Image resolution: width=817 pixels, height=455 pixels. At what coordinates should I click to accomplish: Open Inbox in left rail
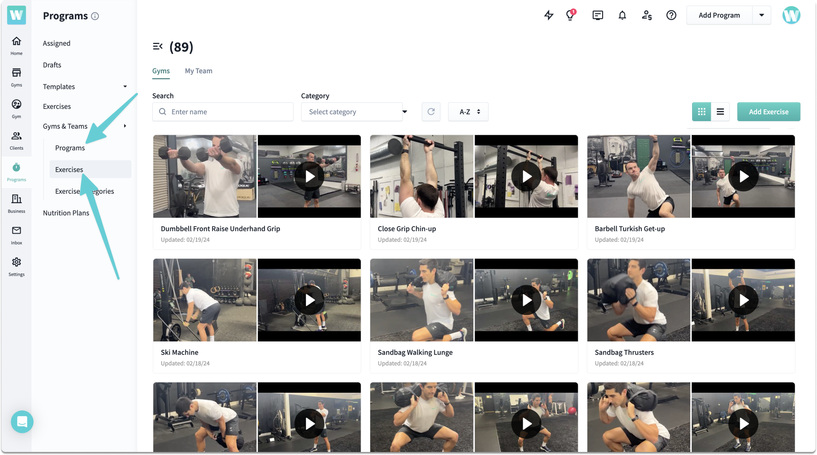pos(16,235)
